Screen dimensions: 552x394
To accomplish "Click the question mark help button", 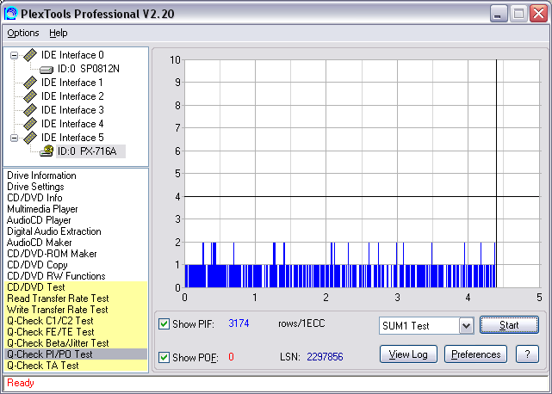I will coord(527,354).
